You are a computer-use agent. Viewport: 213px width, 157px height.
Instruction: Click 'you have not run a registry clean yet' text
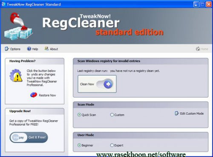pos(135,71)
